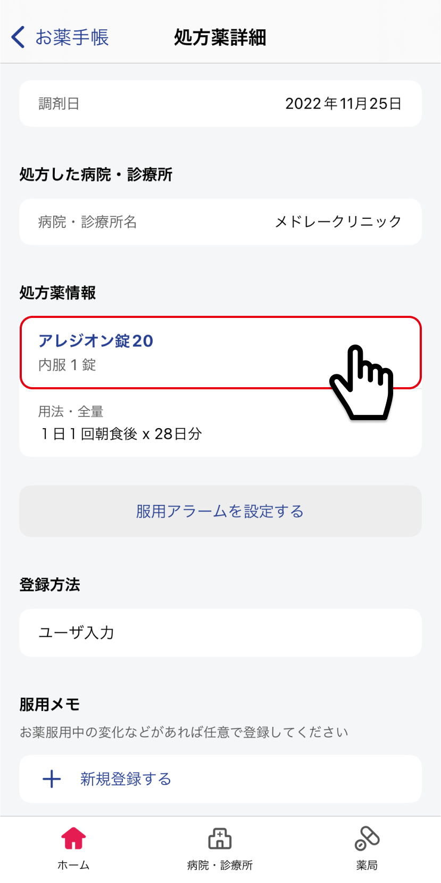
Task: Select the ホーム tab label
Action: [x=73, y=865]
